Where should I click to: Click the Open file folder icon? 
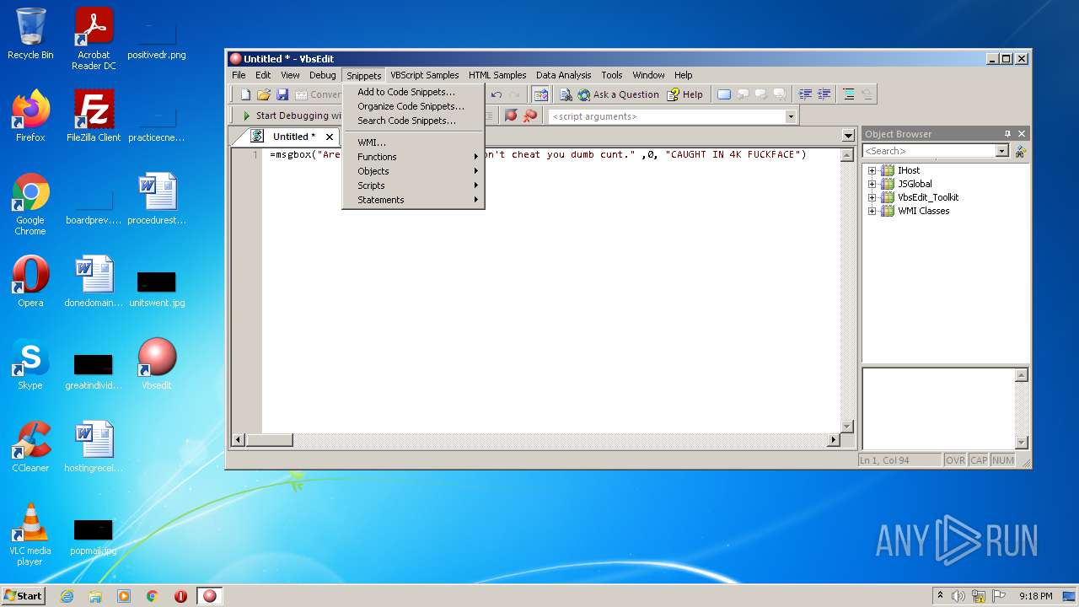[264, 94]
